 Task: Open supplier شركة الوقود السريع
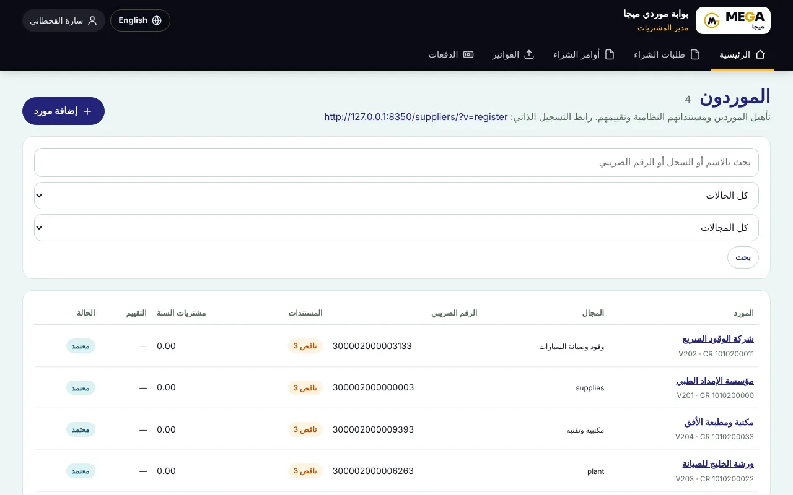pyautogui.click(x=718, y=339)
